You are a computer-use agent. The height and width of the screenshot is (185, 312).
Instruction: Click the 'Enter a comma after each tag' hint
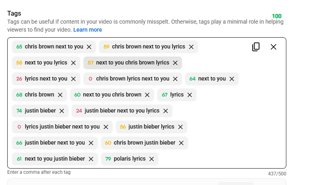point(39,172)
